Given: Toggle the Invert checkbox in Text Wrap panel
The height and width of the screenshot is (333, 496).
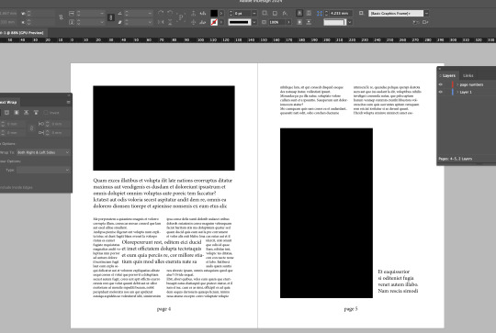Looking at the screenshot, I should point(46,113).
